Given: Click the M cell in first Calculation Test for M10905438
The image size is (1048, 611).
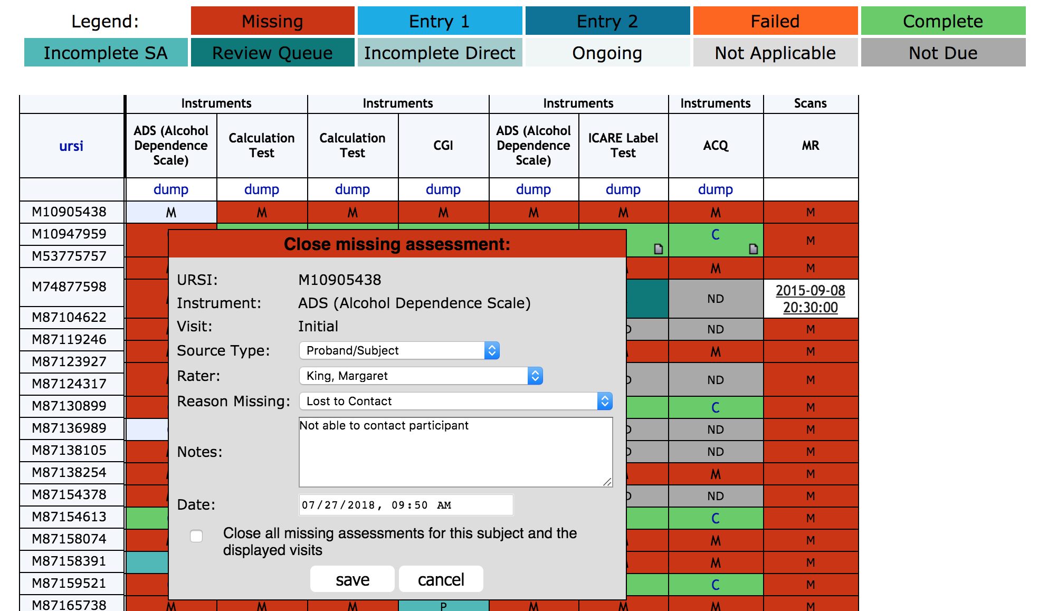Looking at the screenshot, I should [262, 212].
